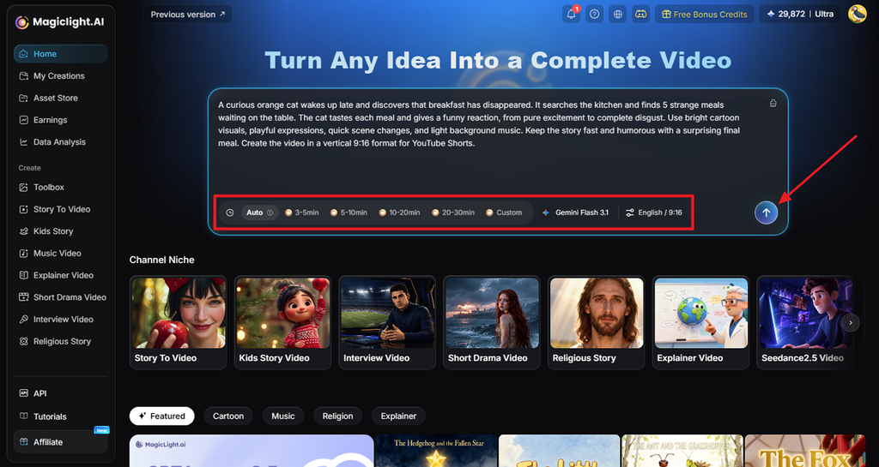The width and height of the screenshot is (879, 467).
Task: Click the globe language icon
Action: [x=618, y=14]
